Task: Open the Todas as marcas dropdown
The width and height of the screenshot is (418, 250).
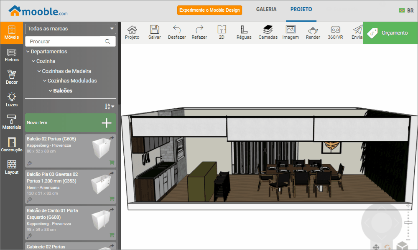Action: 70,29
